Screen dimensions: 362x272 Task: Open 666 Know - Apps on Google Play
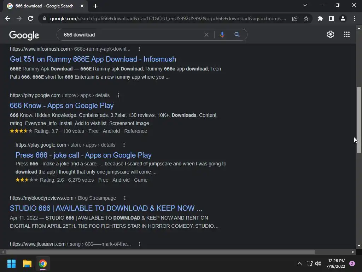(x=62, y=106)
